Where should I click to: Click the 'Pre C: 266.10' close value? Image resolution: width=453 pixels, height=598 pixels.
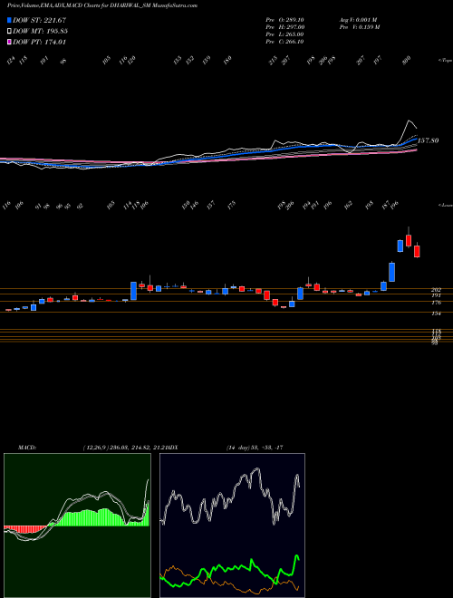(284, 42)
